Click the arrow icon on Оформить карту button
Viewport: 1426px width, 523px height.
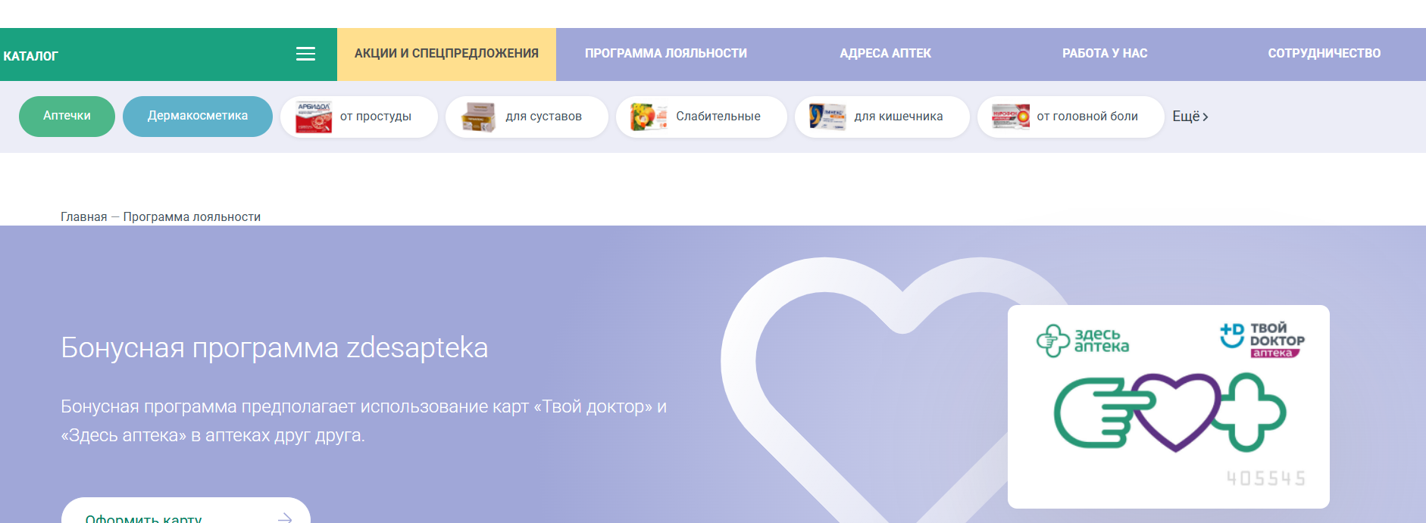(285, 518)
